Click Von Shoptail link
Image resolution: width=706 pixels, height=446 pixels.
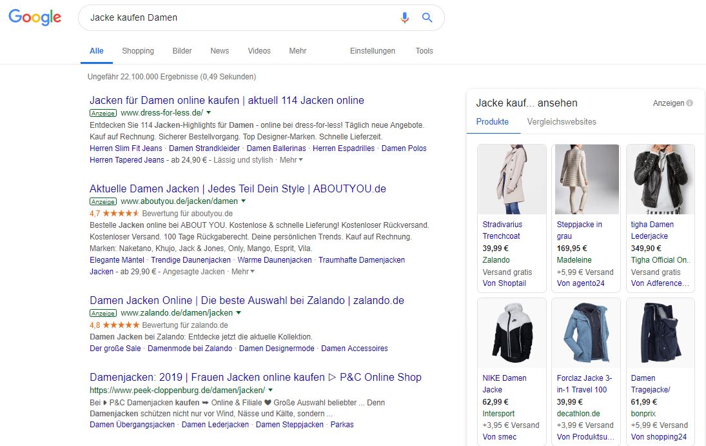pos(504,283)
